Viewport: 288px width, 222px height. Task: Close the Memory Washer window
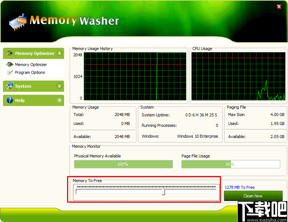click(279, 7)
